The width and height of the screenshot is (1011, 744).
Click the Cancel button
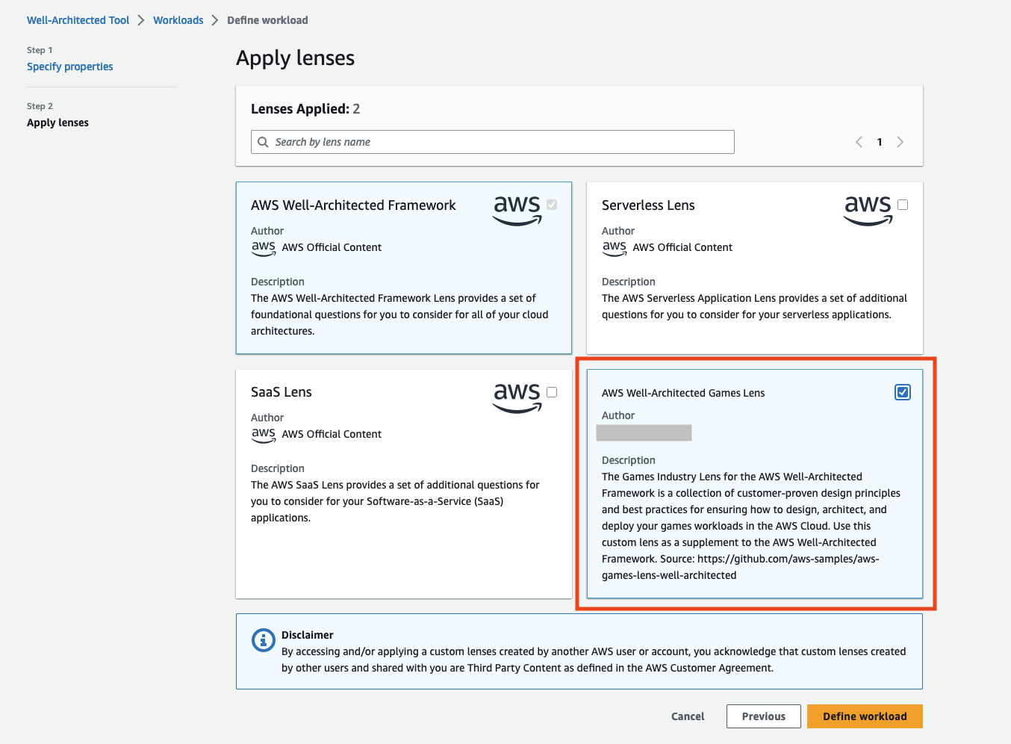point(688,716)
